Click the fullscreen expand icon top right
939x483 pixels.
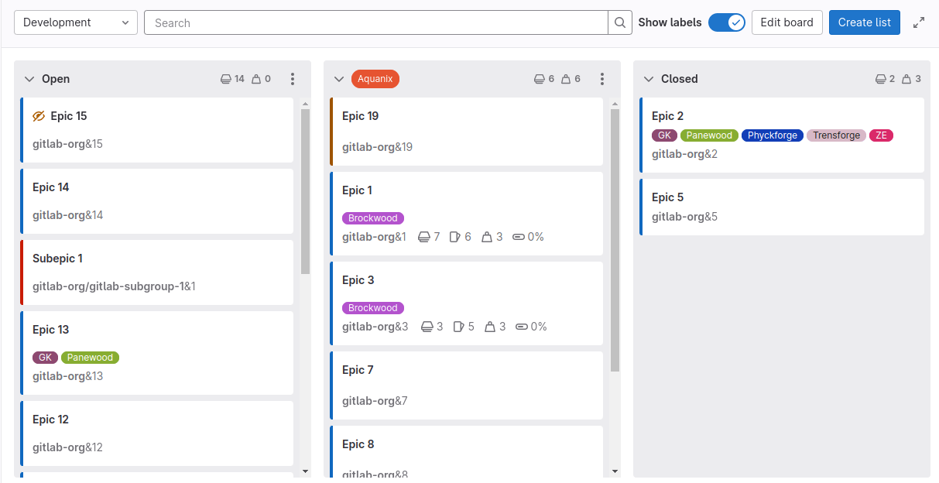click(x=919, y=22)
